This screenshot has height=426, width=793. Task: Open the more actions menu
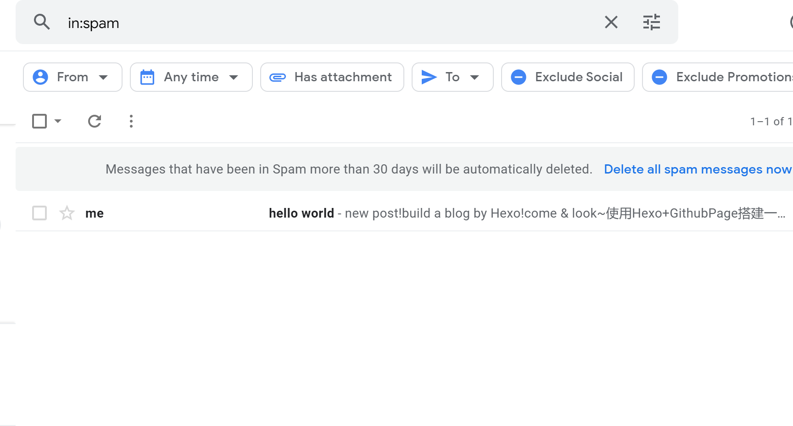click(x=131, y=121)
